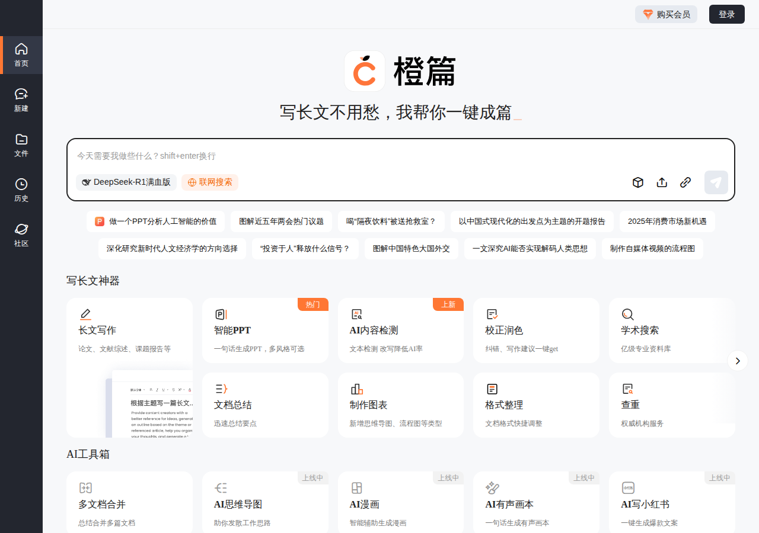759x533 pixels.
Task: Click the 橙篇 orange logo icon
Action: point(365,71)
